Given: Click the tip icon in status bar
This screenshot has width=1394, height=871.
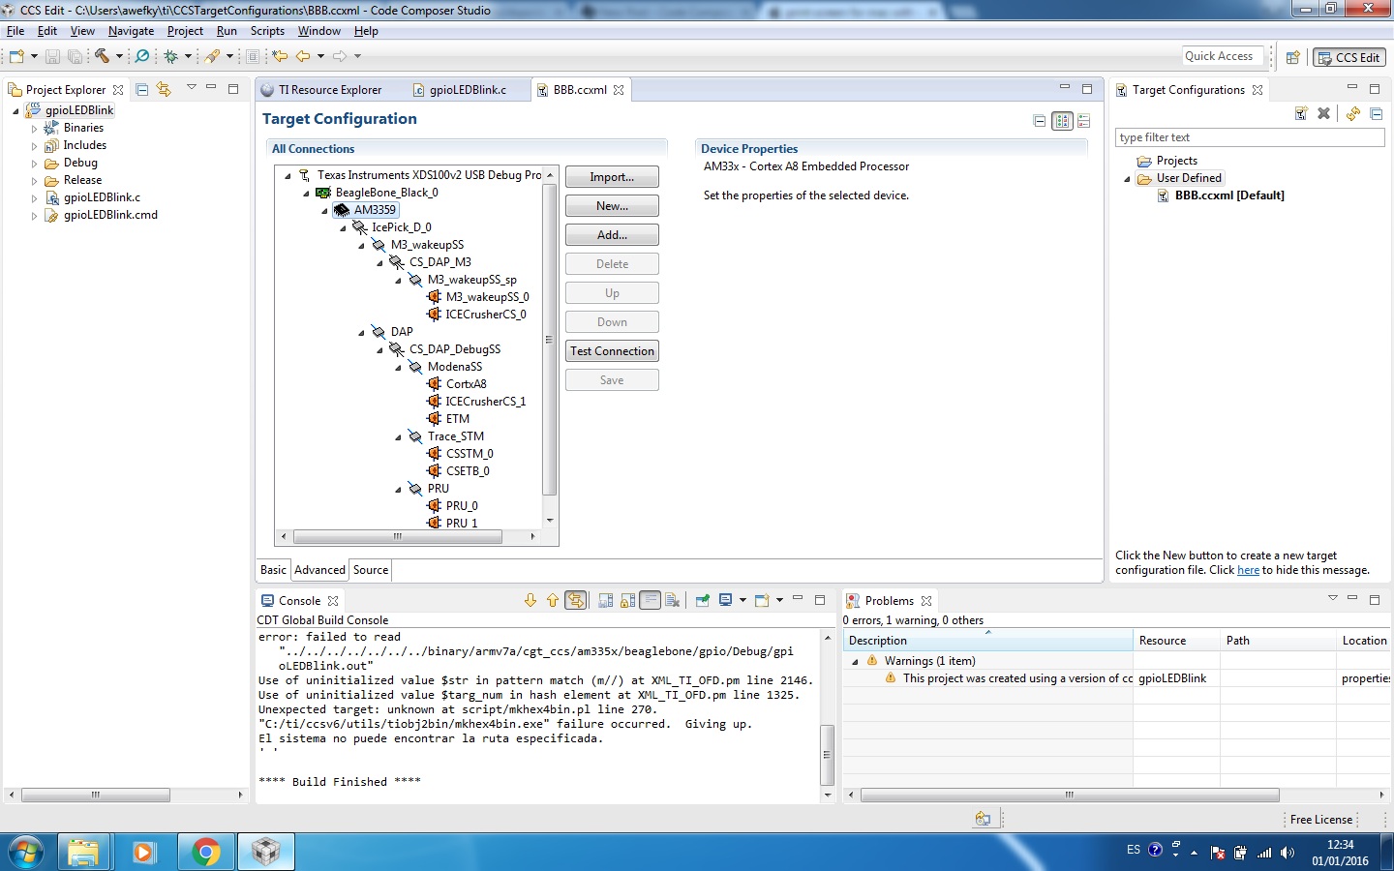Looking at the screenshot, I should [x=983, y=819].
